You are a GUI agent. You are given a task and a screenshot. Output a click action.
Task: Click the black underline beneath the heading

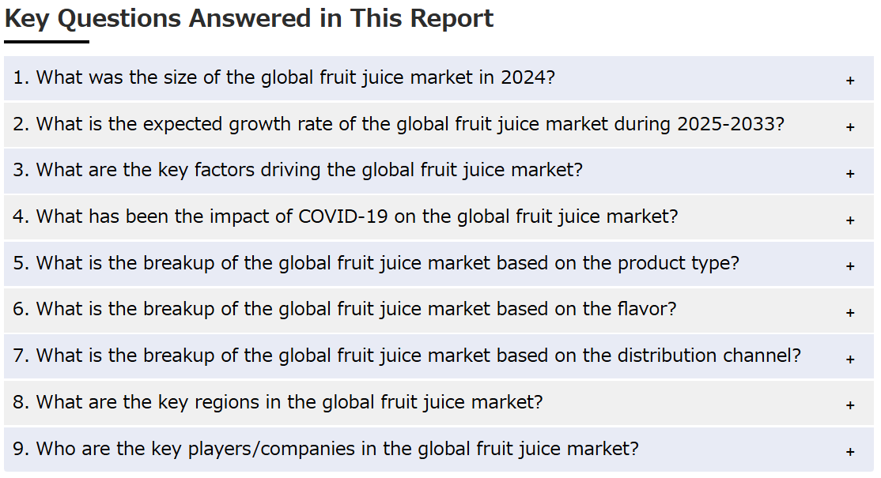click(x=47, y=42)
